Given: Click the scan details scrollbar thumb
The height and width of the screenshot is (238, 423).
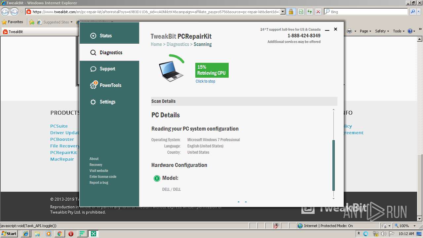Looking at the screenshot, I should pyautogui.click(x=333, y=165).
